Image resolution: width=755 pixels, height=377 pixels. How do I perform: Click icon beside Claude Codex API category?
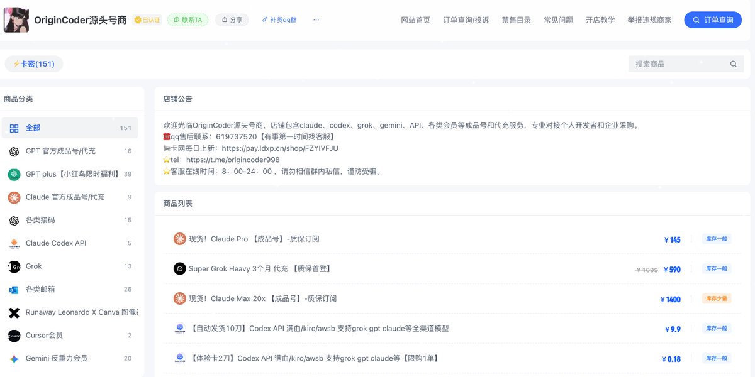[14, 243]
